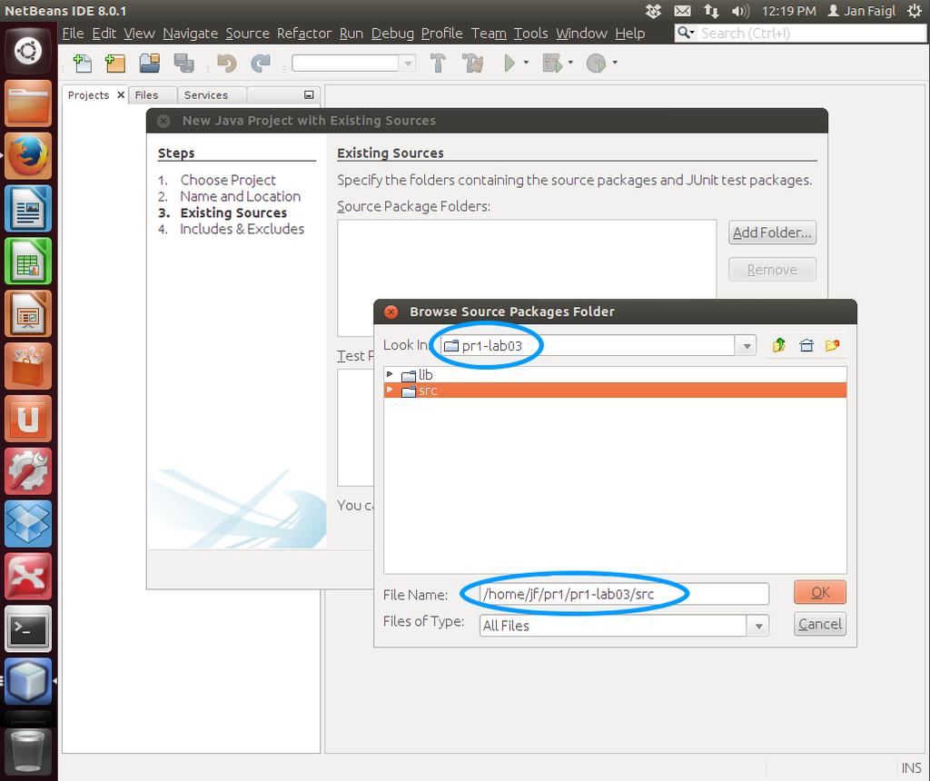Click the Save All toolbar icon
This screenshot has height=781, width=930.
[183, 63]
